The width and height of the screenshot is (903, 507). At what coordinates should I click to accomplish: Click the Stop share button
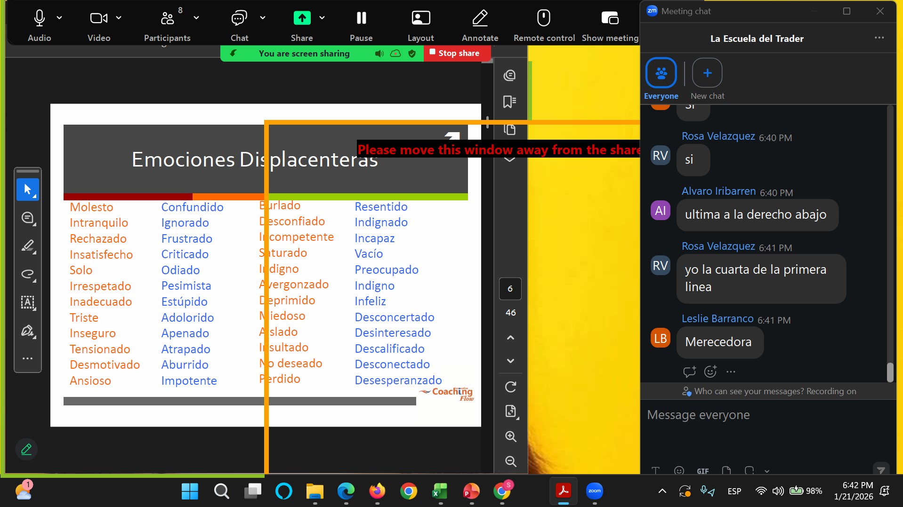click(x=455, y=53)
